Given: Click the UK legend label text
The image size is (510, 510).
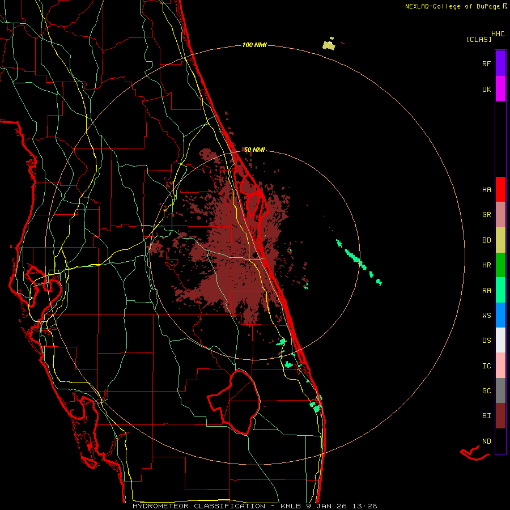Looking at the screenshot, I should [486, 89].
